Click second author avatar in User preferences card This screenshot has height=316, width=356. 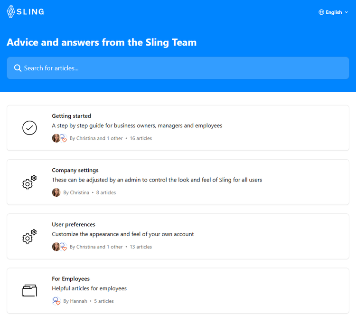(x=64, y=247)
